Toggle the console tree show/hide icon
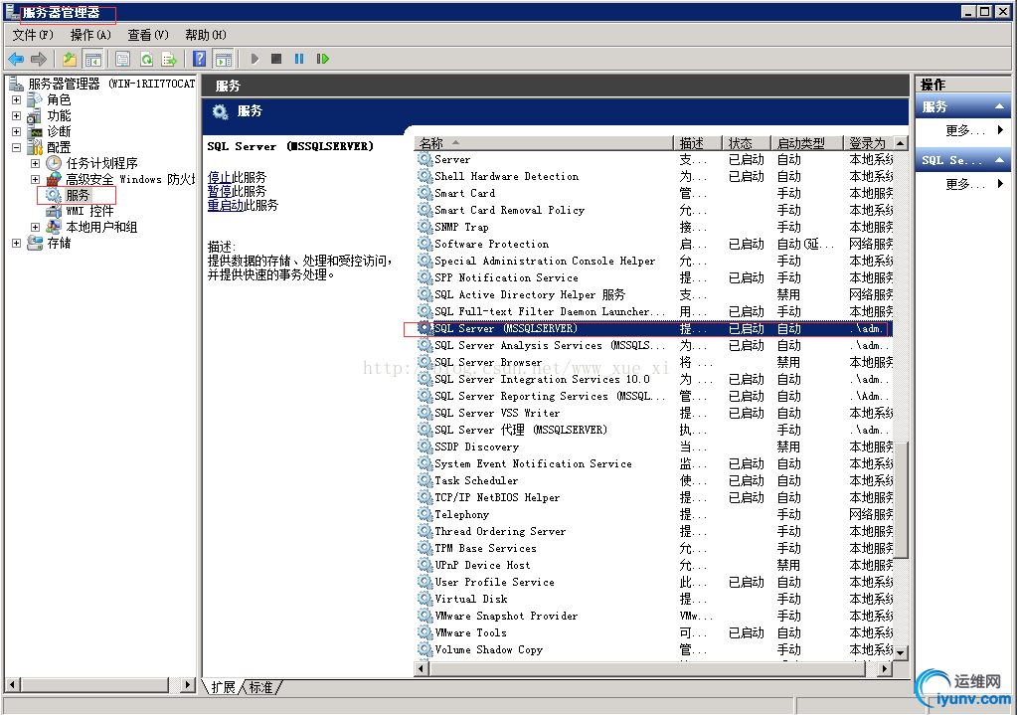The width and height of the screenshot is (1017, 715). (x=92, y=59)
